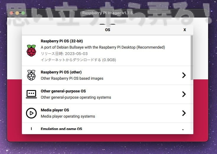Click the 0.9GB internet download line
The image size is (217, 154).
(x=78, y=60)
